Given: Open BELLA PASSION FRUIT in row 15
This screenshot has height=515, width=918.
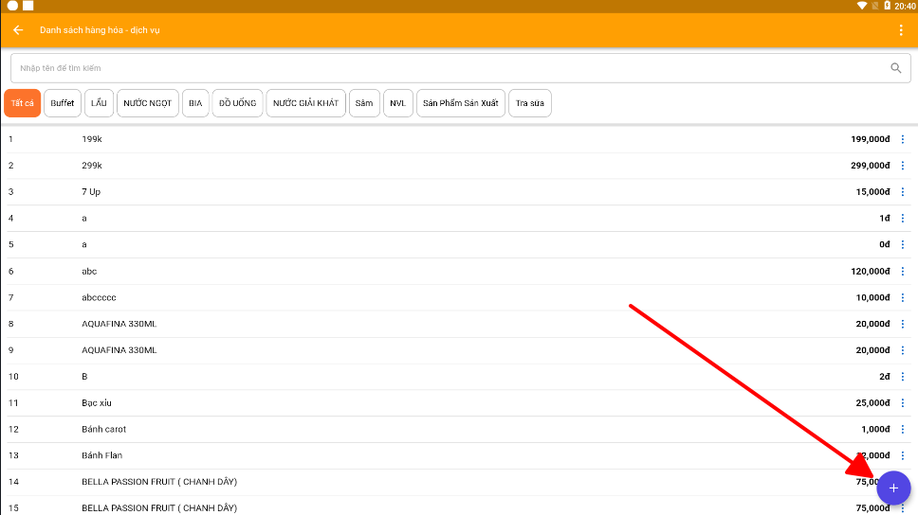Looking at the screenshot, I should pyautogui.click(x=459, y=506).
